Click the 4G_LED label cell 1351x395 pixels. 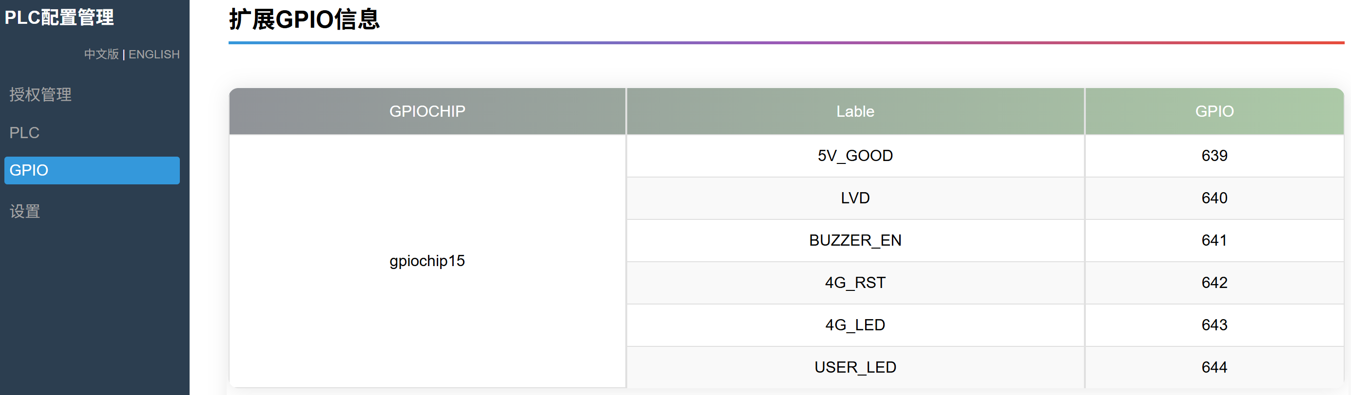click(x=855, y=325)
